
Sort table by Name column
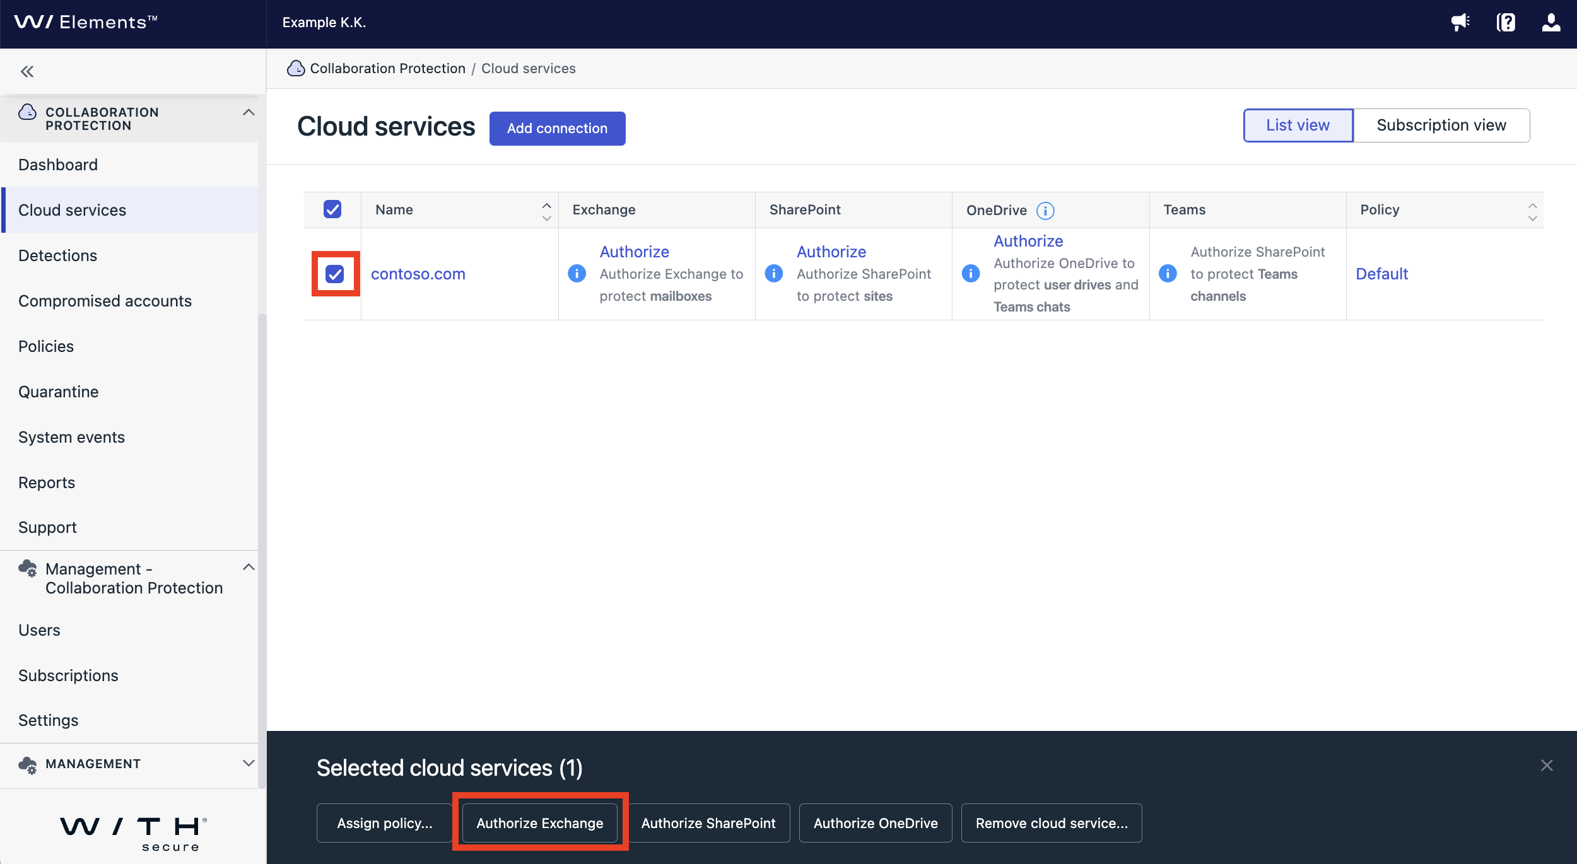[x=546, y=211]
